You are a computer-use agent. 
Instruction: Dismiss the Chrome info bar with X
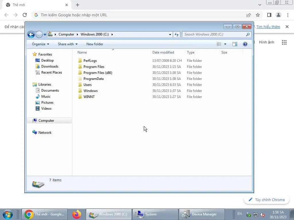(287, 27)
